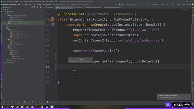Click the Build project hammer icon

(x=116, y=4)
